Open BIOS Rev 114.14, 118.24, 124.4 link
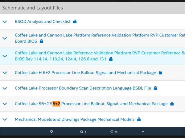The height and width of the screenshot is (138, 185). (100, 56)
